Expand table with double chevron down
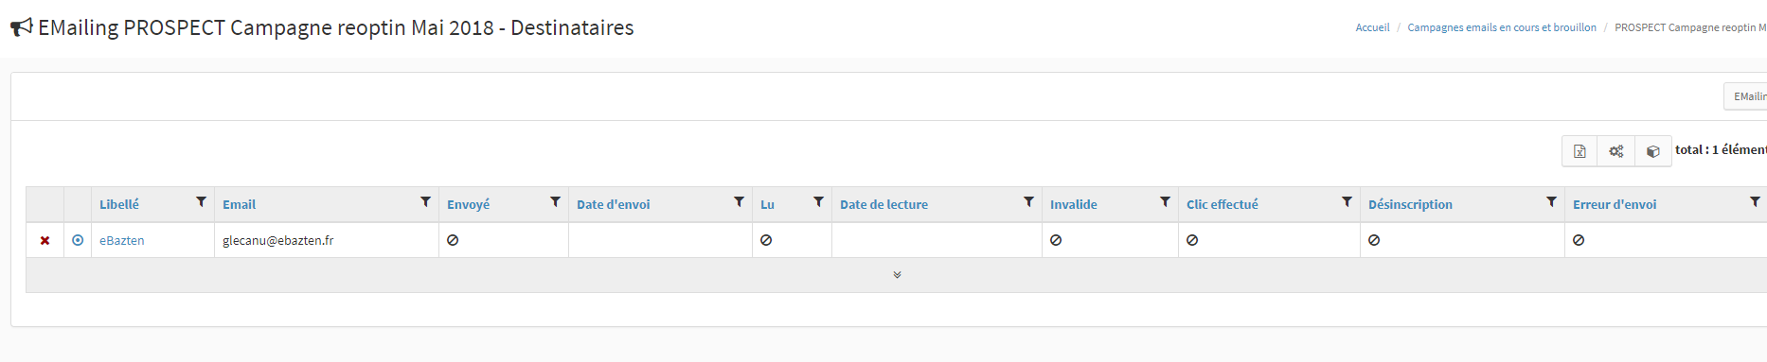 coord(897,275)
